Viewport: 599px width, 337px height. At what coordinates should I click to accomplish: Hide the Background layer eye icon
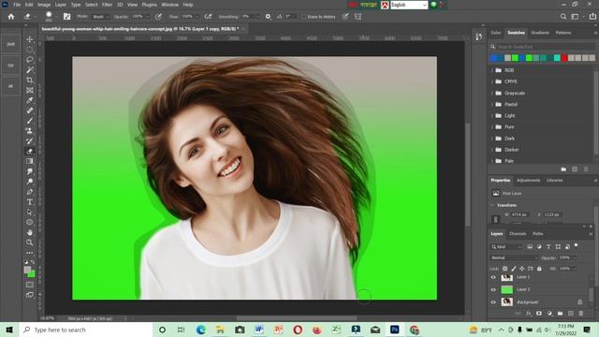(x=493, y=302)
